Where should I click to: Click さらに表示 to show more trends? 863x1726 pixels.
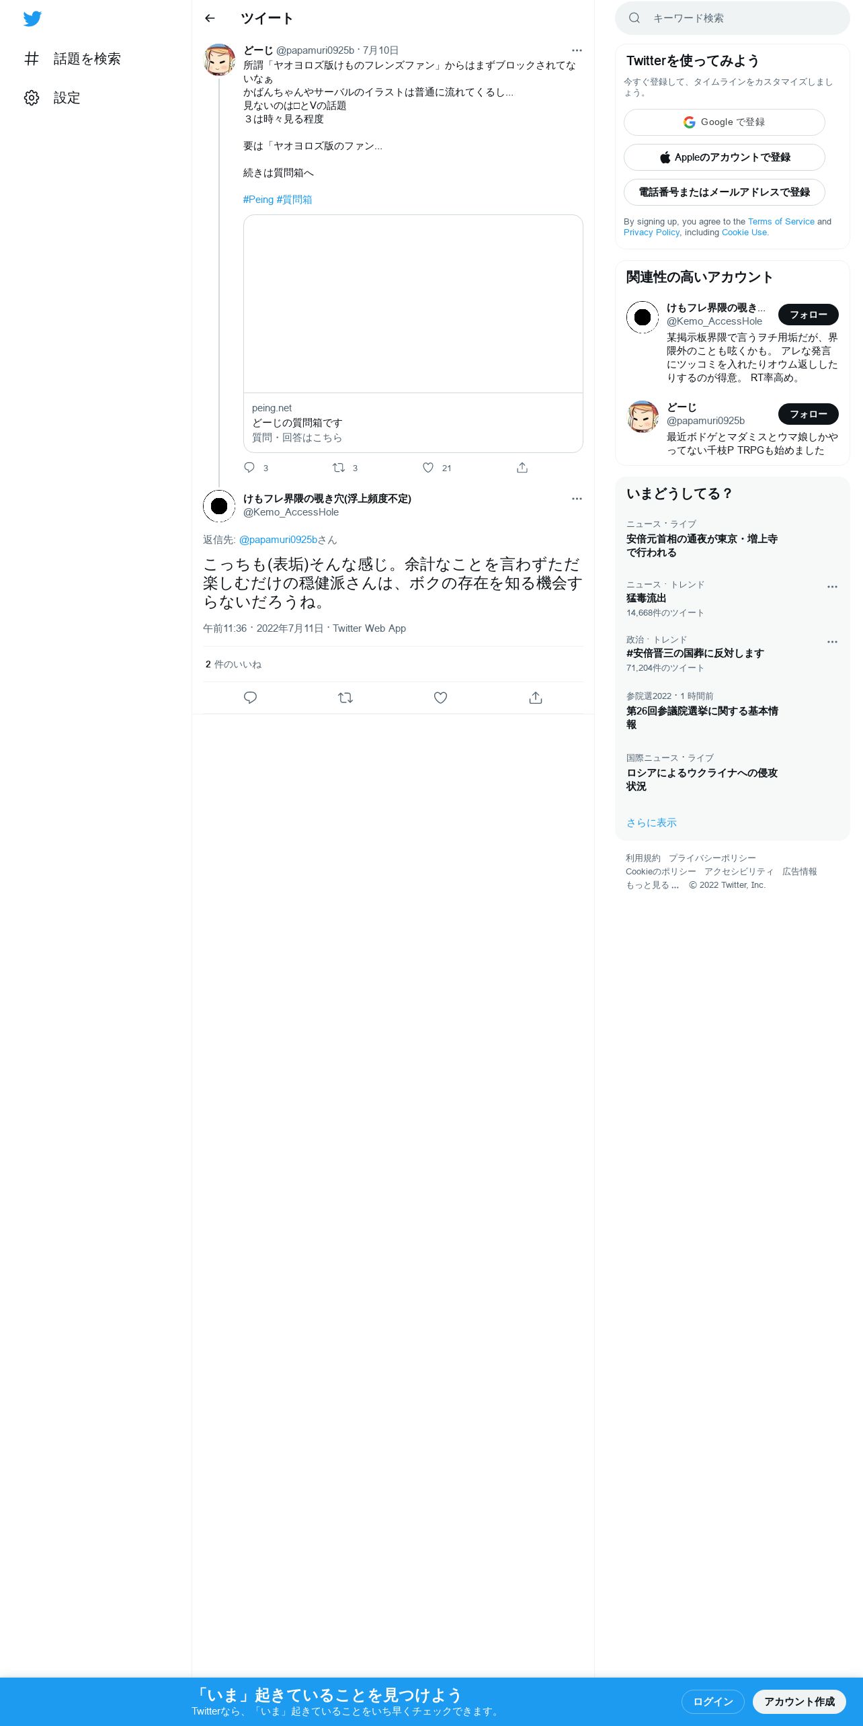tap(651, 823)
